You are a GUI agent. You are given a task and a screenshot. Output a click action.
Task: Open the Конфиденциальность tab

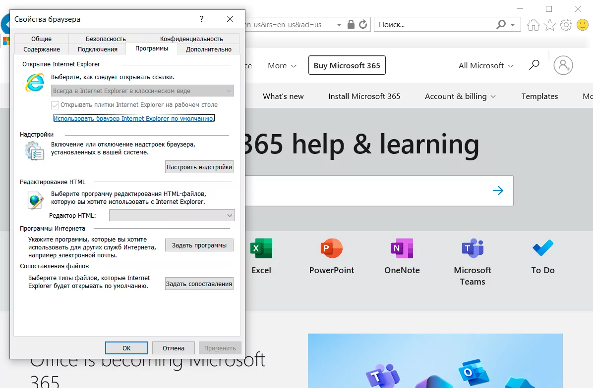[191, 39]
